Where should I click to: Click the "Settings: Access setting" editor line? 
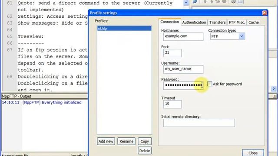[x=53, y=16]
